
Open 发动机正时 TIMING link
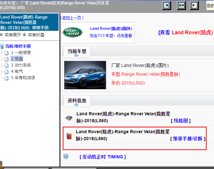click(x=103, y=157)
